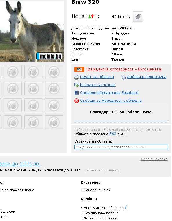Open Гражданска отговорност – Виж цената link
The height and width of the screenshot is (221, 172).
click(124, 69)
